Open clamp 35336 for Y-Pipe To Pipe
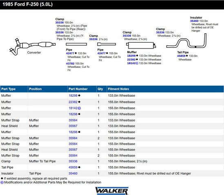The image size is (224, 195). [x=60, y=32]
